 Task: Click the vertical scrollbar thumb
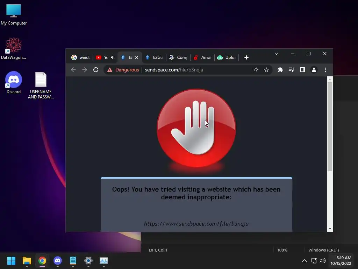pyautogui.click(x=330, y=126)
